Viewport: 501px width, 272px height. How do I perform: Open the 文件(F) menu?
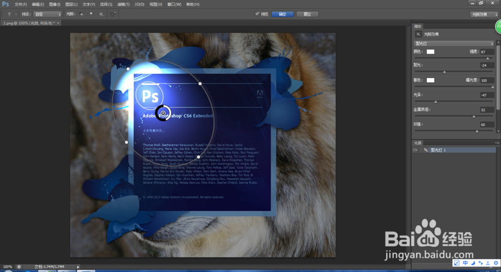(x=21, y=5)
